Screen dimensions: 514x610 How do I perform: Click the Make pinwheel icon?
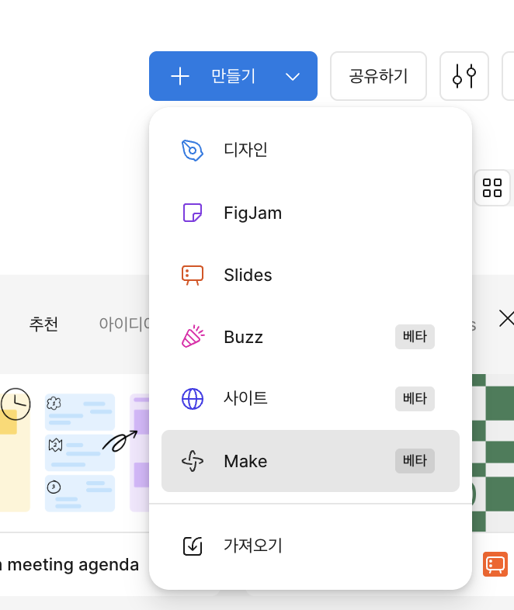pyautogui.click(x=193, y=461)
